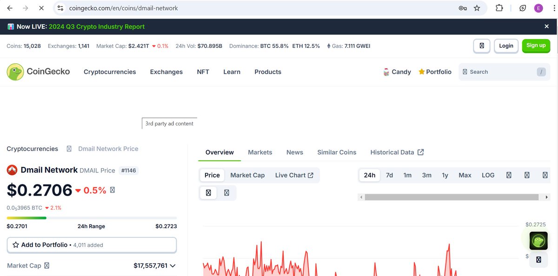Viewport: 558px width, 276px height.
Task: Open the Products nav menu
Action: click(x=268, y=72)
